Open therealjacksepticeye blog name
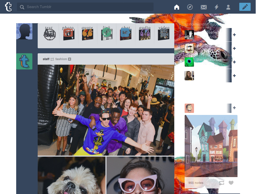 coord(212,60)
